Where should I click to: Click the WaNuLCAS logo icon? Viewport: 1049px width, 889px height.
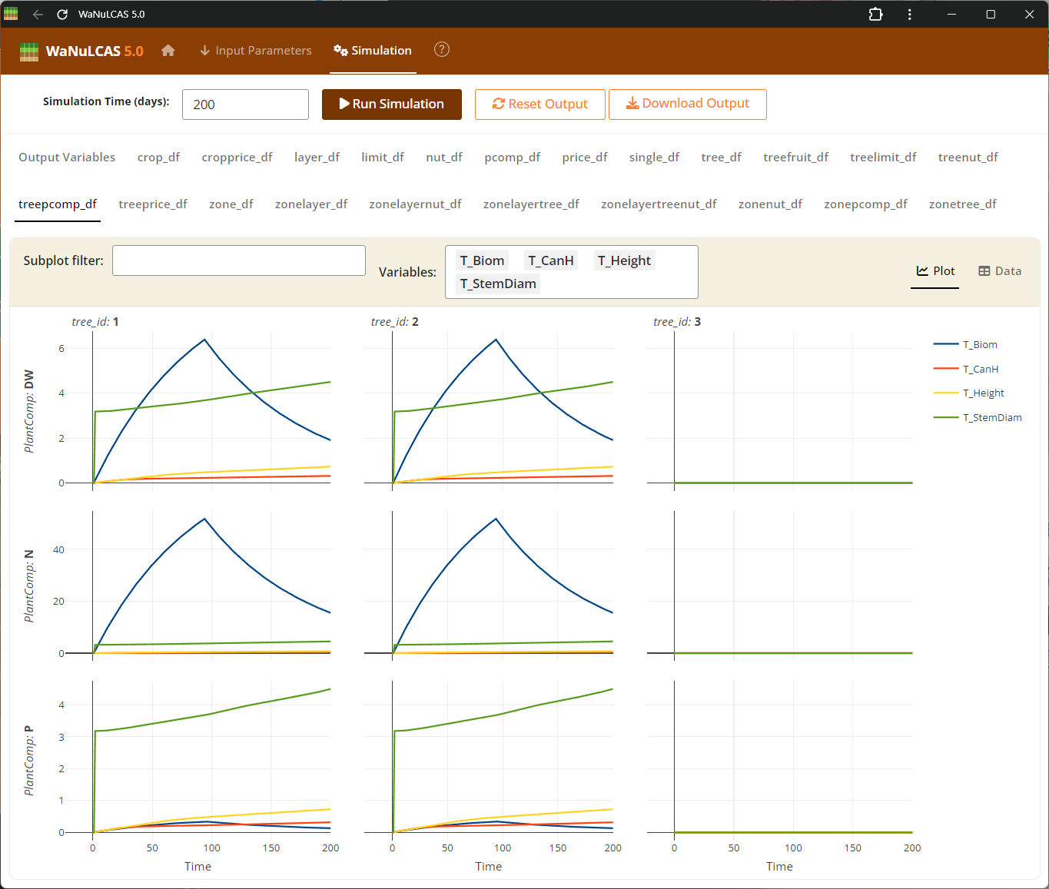tap(29, 51)
